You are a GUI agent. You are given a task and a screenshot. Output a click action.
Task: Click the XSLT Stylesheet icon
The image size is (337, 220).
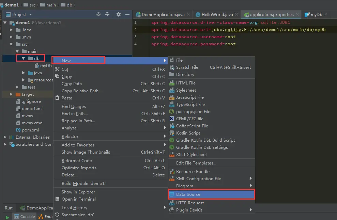pyautogui.click(x=172, y=155)
